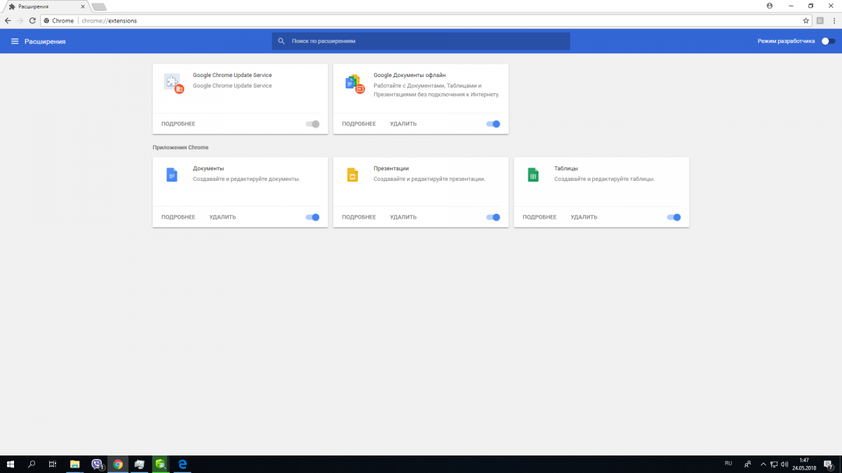Click 'Создавайте и редактируйте документы.' text
The image size is (842, 473).
[246, 179]
